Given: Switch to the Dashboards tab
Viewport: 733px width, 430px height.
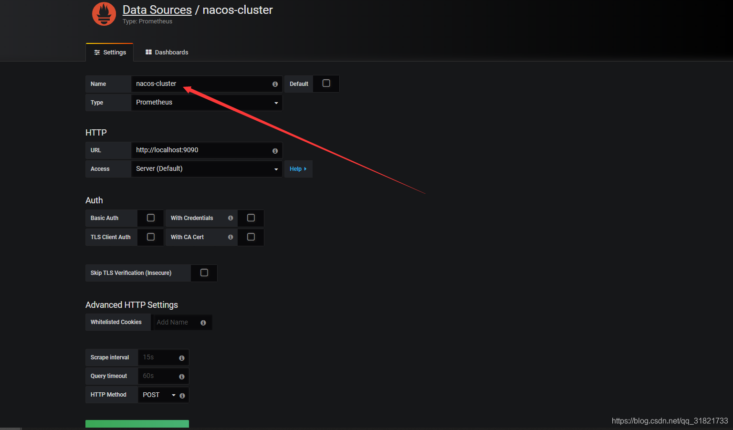Looking at the screenshot, I should (167, 52).
